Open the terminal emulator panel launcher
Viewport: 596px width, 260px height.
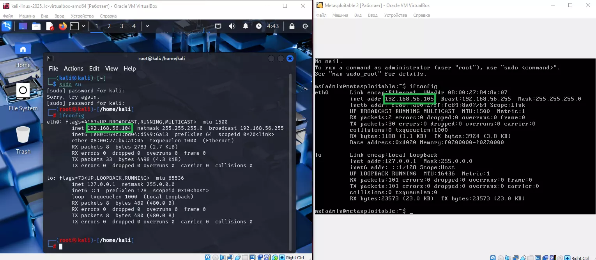(74, 26)
